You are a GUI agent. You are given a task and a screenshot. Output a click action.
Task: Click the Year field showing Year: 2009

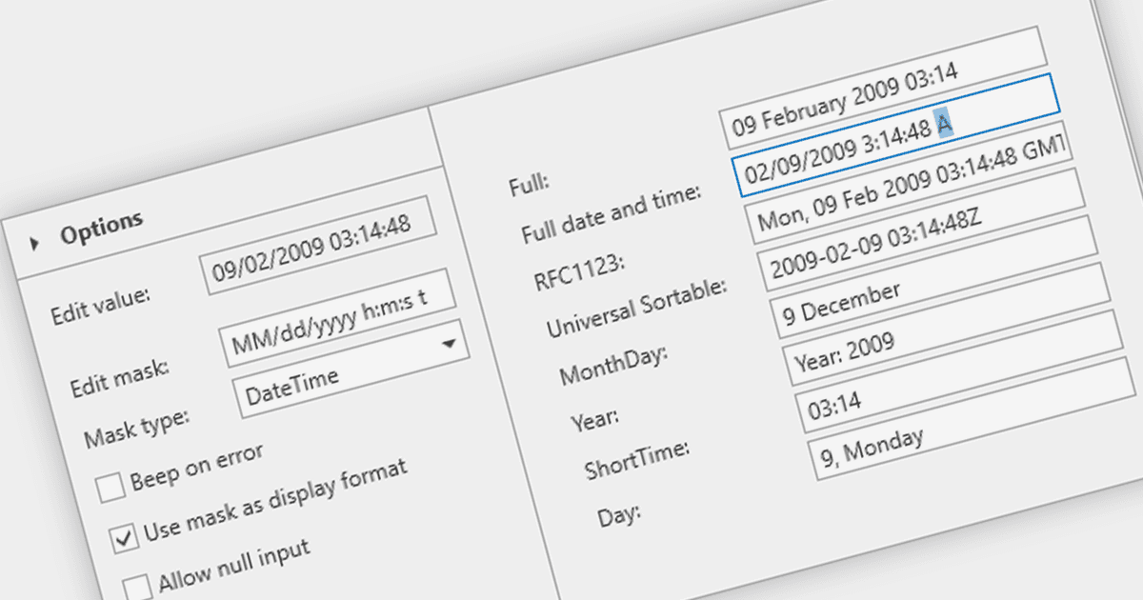(949, 325)
